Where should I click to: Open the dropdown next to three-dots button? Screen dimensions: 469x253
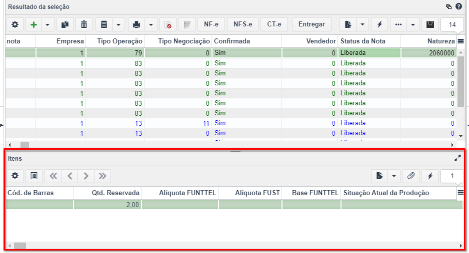tap(413, 24)
